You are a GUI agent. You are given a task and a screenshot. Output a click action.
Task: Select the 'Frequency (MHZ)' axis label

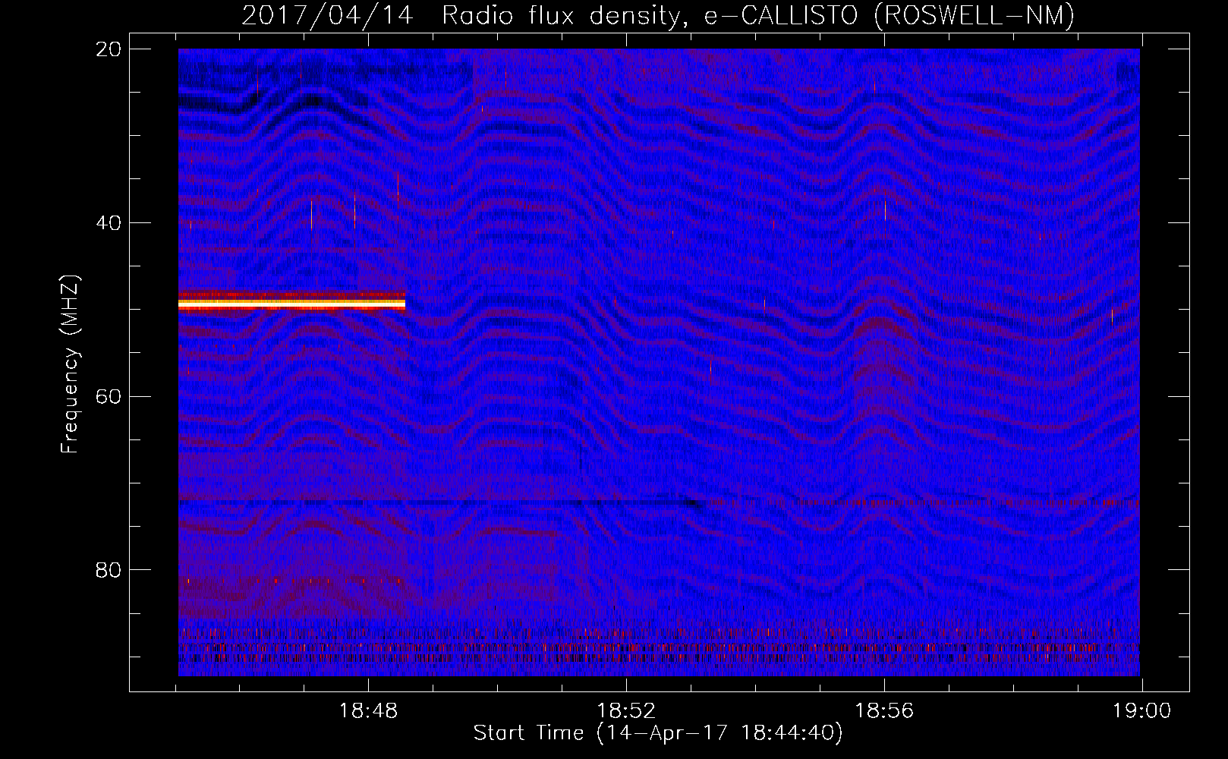(x=70, y=364)
